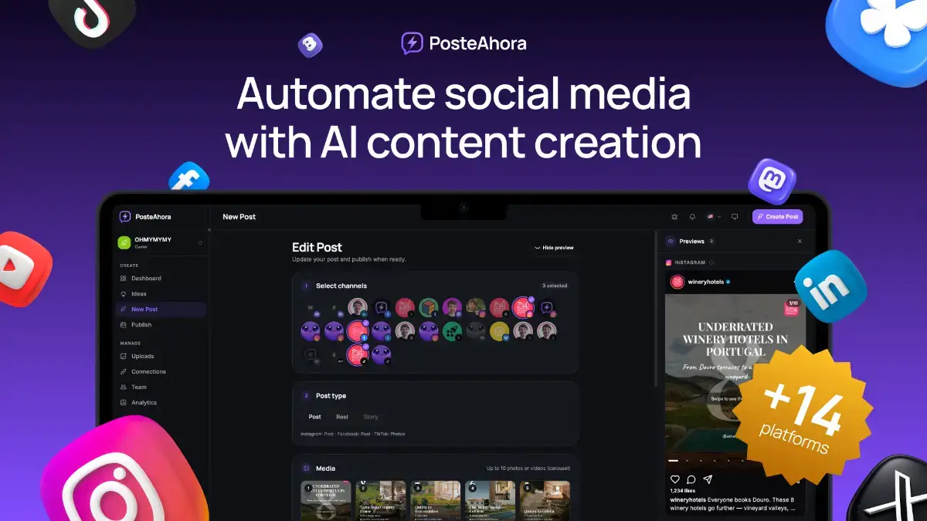Choose the Post type tab

[314, 417]
